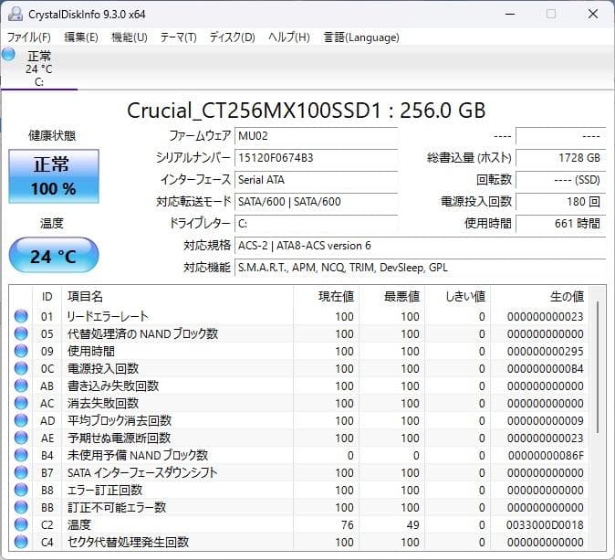Click the 健康状態 label
Image resolution: width=615 pixels, height=560 pixels.
(x=52, y=136)
